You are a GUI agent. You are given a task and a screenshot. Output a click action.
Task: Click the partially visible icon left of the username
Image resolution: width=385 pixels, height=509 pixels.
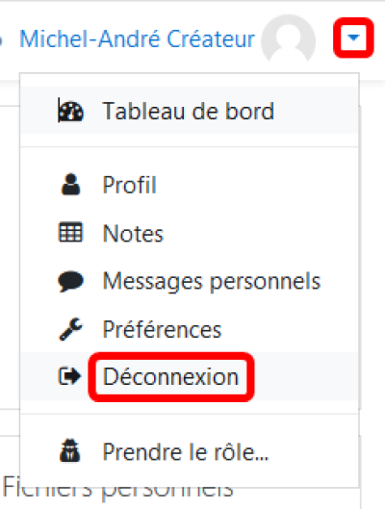1,40
